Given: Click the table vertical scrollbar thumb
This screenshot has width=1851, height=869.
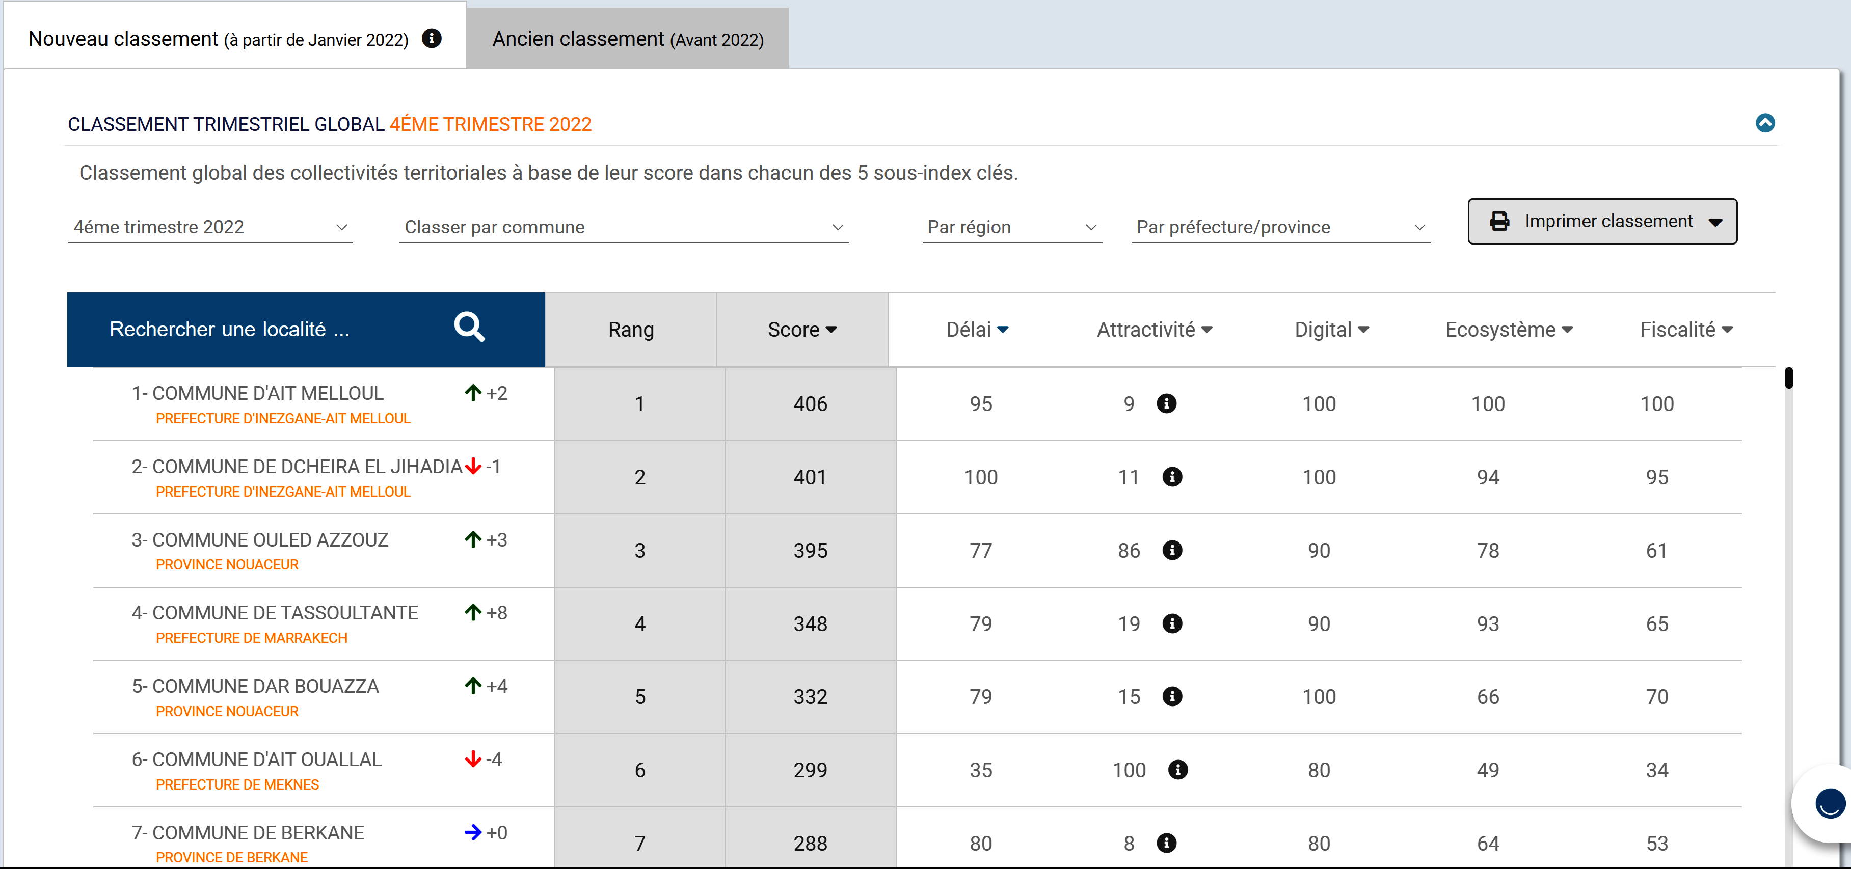Looking at the screenshot, I should (1788, 378).
